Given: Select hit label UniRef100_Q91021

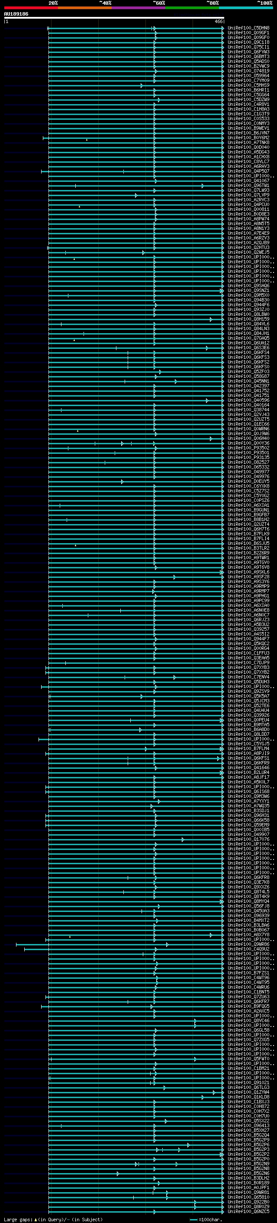Looking at the screenshot, I should pos(248,1083).
